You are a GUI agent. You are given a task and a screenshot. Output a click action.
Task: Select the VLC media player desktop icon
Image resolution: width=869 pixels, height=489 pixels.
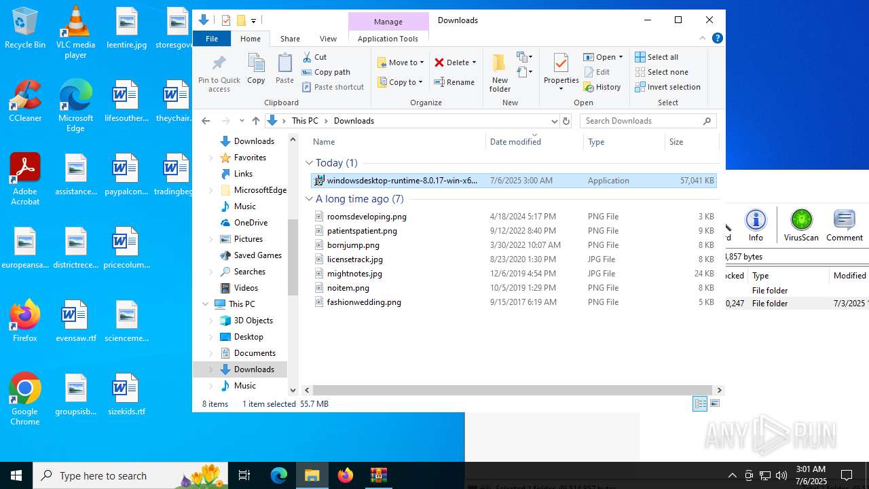[x=75, y=33]
